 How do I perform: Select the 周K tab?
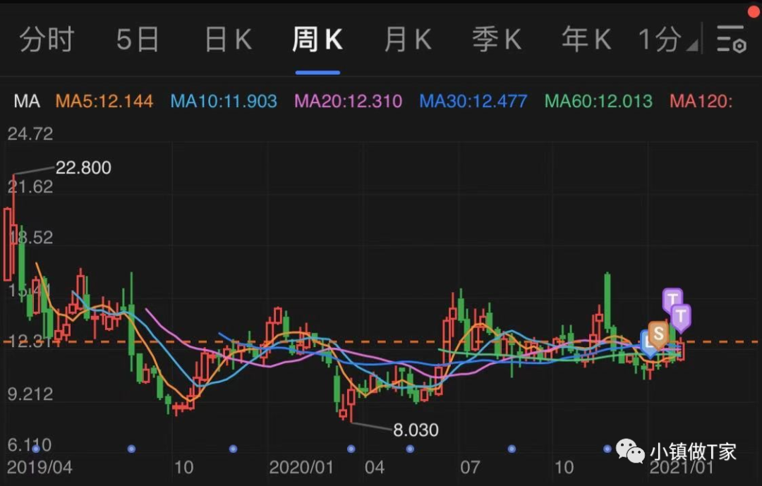317,40
